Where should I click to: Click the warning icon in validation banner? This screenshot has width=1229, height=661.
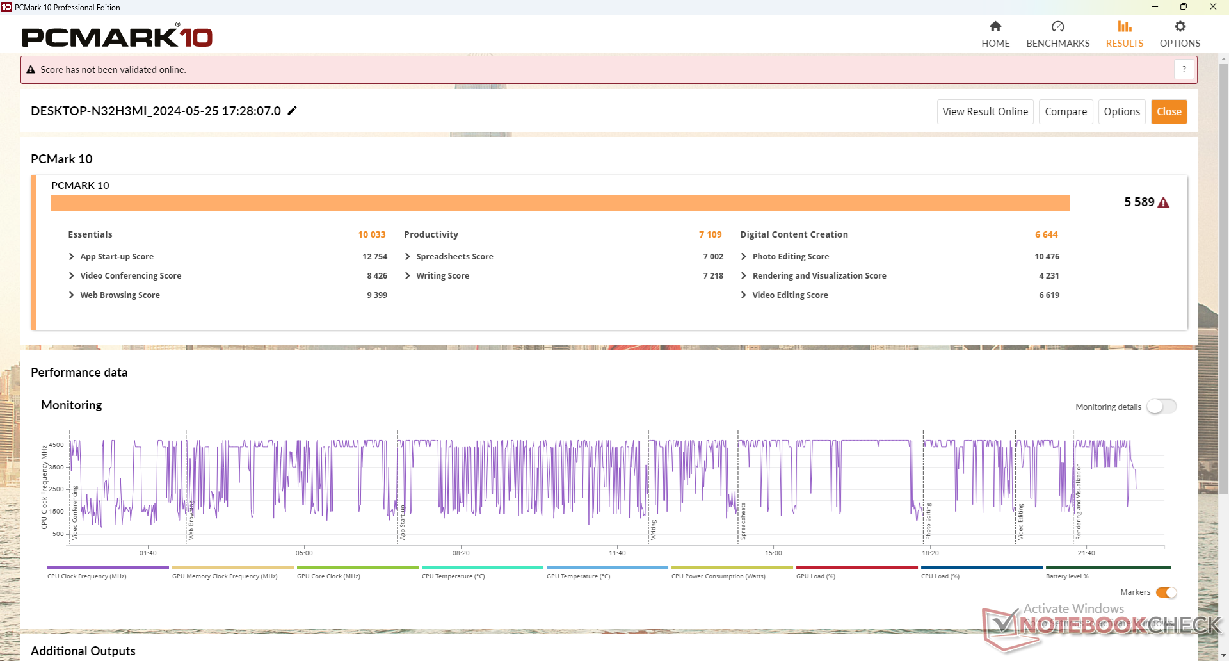[x=31, y=70]
